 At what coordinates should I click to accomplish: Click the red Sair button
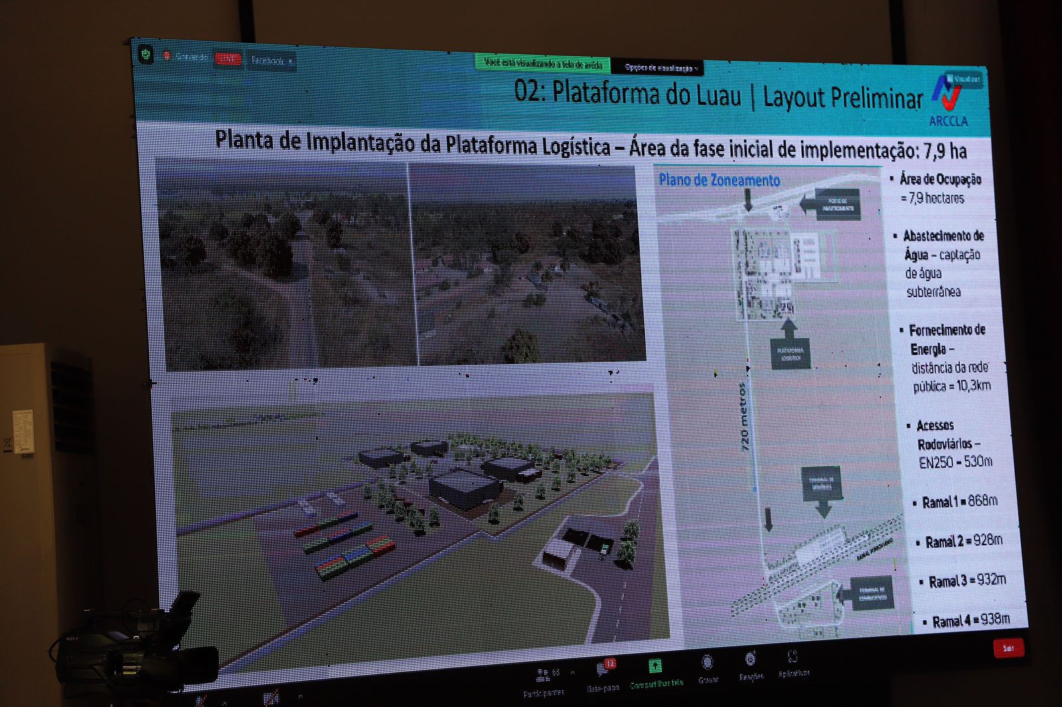pyautogui.click(x=1008, y=648)
